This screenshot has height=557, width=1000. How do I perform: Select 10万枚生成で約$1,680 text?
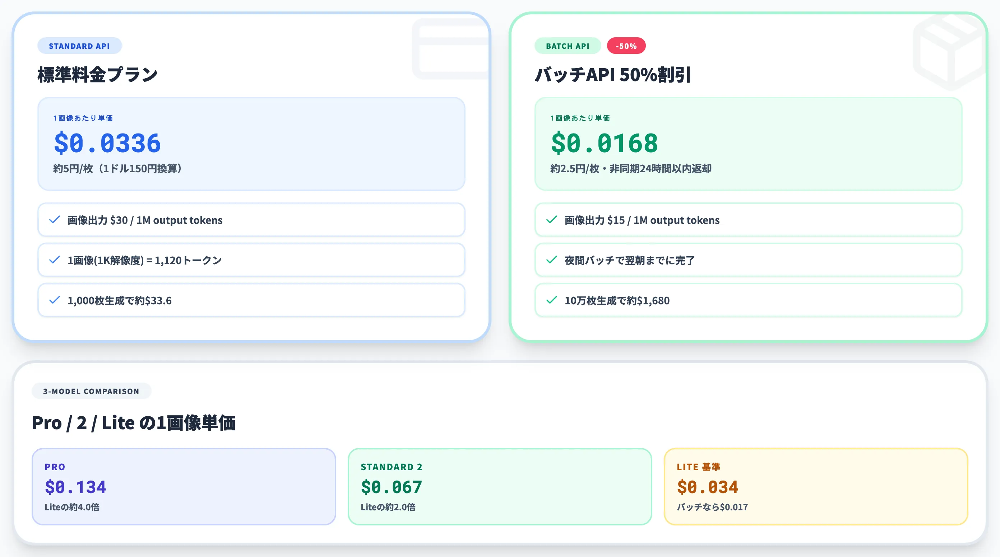tap(617, 301)
